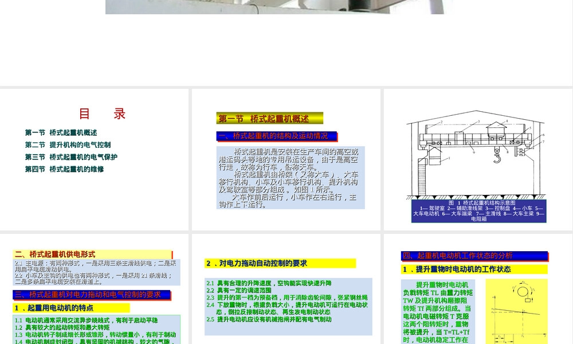The image size is (573, 344).
Task: Click the cropped crane photo slide at top
Action: (275, 7)
